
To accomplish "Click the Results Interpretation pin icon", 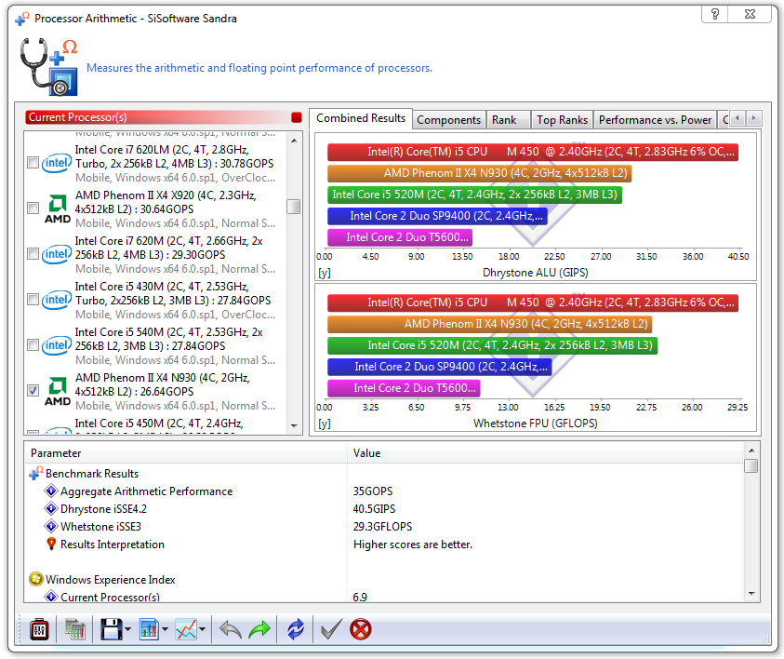I will (51, 544).
